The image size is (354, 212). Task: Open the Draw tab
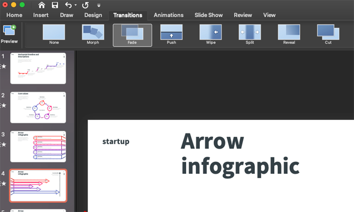[x=67, y=15]
